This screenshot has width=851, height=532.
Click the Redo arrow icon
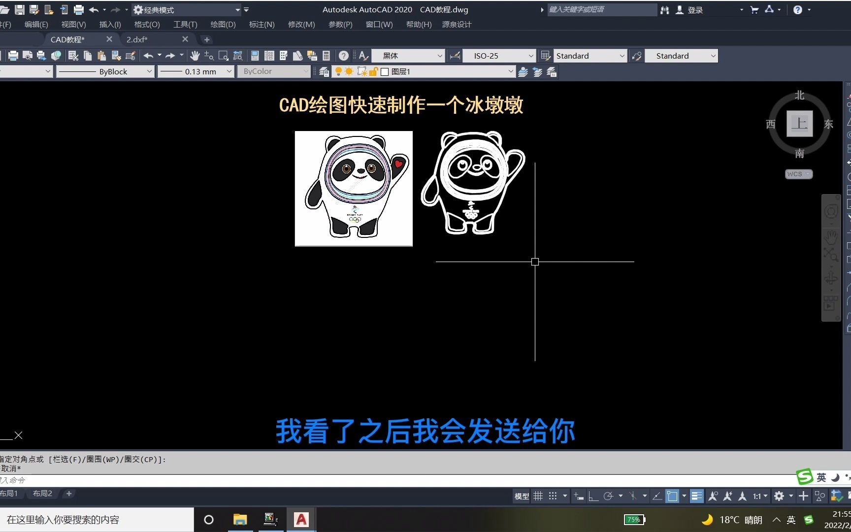[x=170, y=56]
